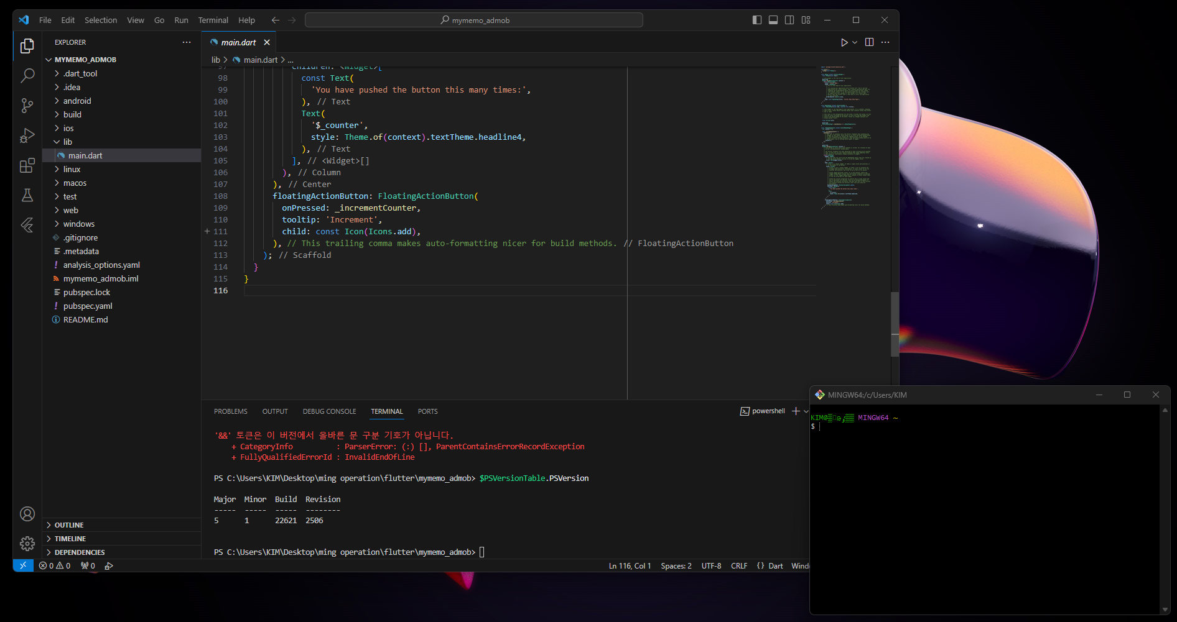Open the Source Control view
This screenshot has height=622, width=1177.
pos(27,106)
